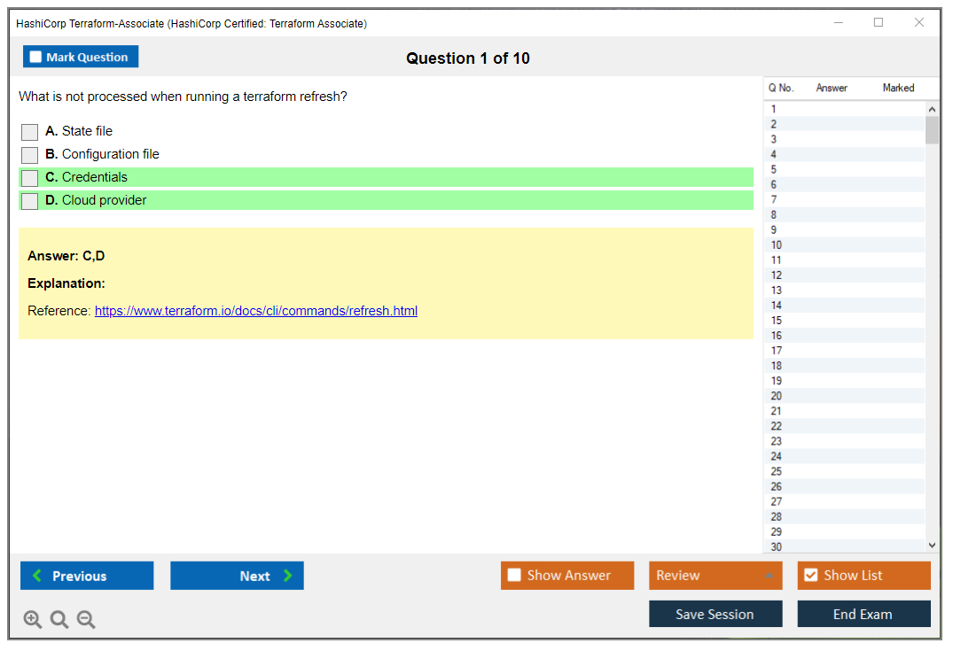953x651 pixels.
Task: Minimize the exam window
Action: pos(838,23)
